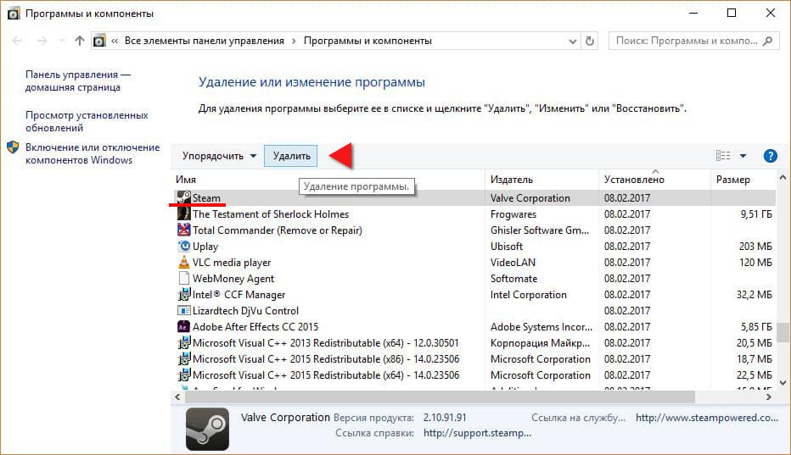791x455 pixels.
Task: Expand chevron after Все элементы панели управления
Action: (x=294, y=41)
